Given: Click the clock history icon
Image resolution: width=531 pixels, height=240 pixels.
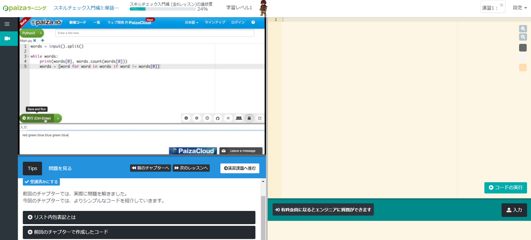Looking at the screenshot, I should 207,118.
